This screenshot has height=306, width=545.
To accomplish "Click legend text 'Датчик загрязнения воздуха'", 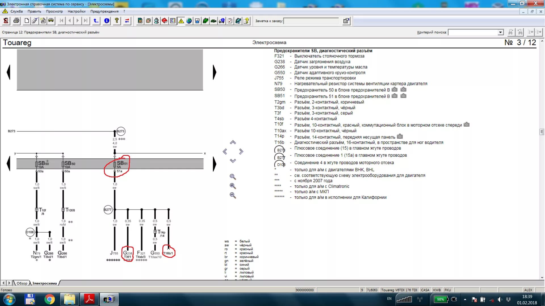I will pos(322,61).
